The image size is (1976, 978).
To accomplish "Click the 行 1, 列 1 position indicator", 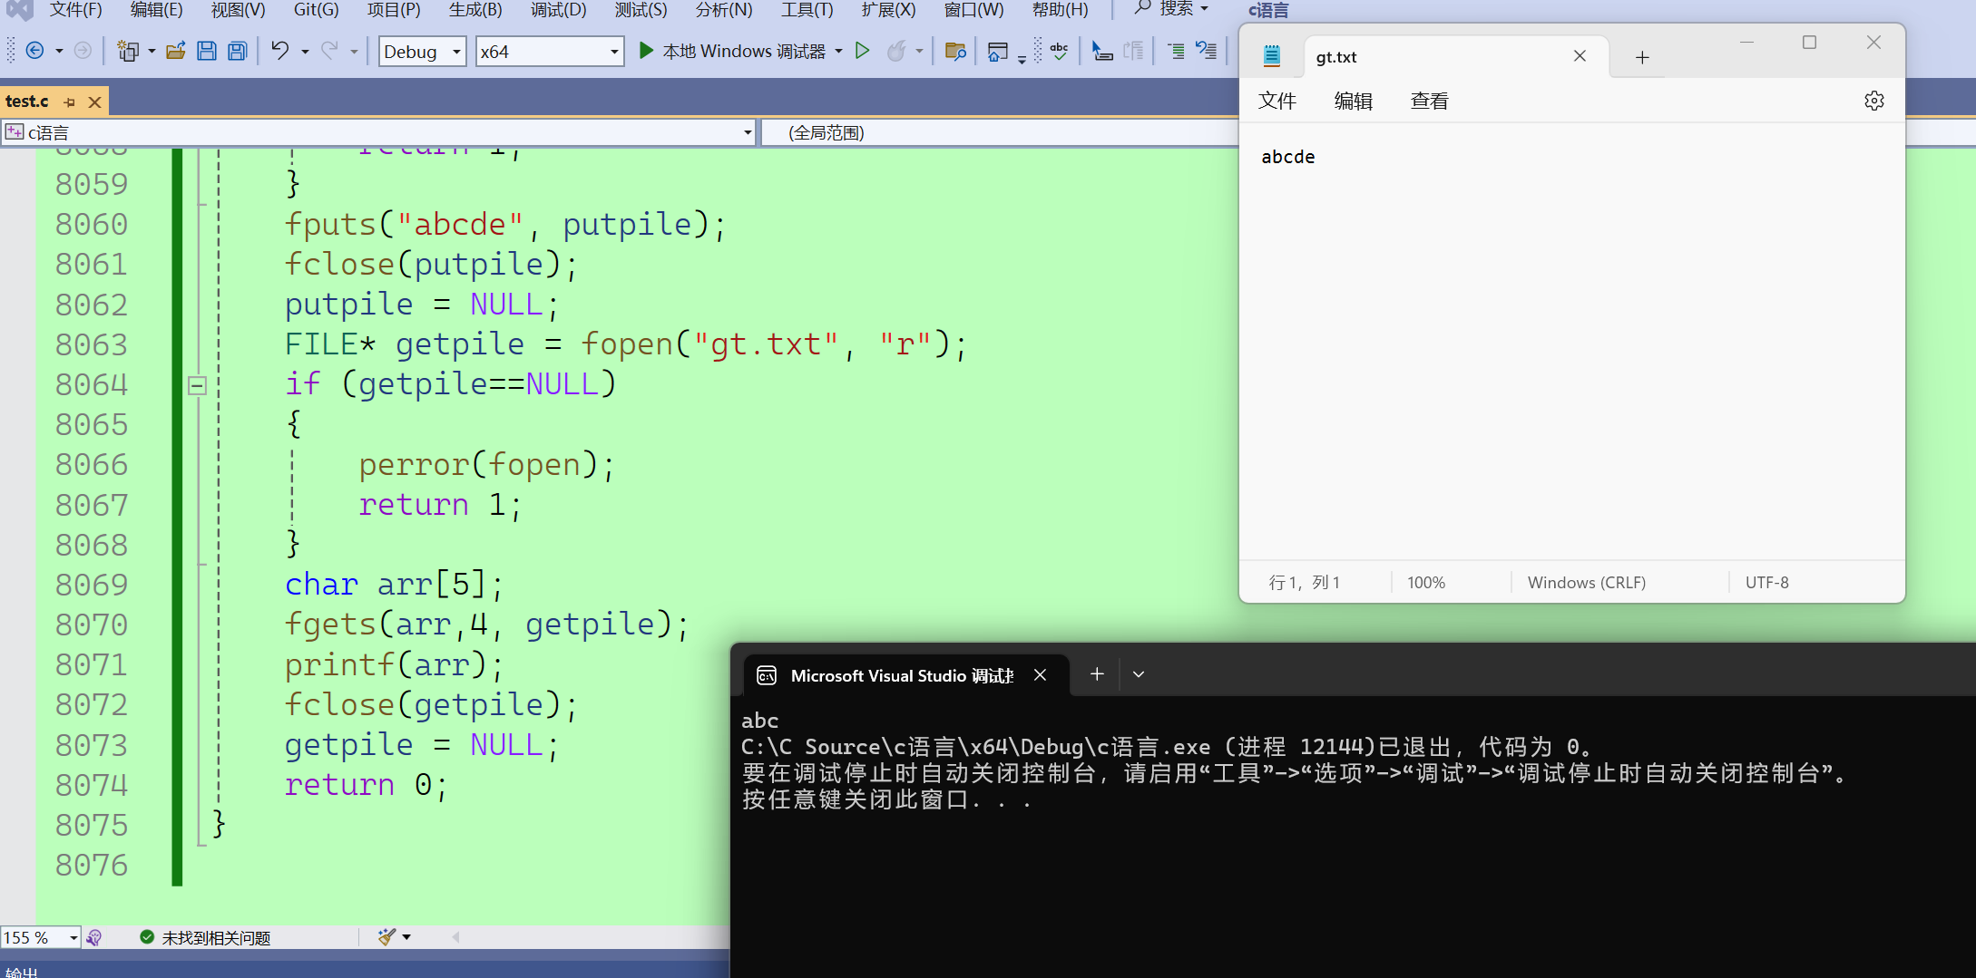I will [x=1304, y=582].
